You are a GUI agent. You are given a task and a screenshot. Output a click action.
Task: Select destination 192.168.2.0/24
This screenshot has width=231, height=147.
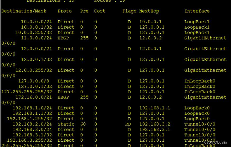(32, 124)
